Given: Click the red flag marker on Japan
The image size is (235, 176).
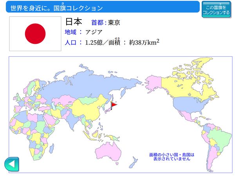Looking at the screenshot, I should [x=114, y=104].
